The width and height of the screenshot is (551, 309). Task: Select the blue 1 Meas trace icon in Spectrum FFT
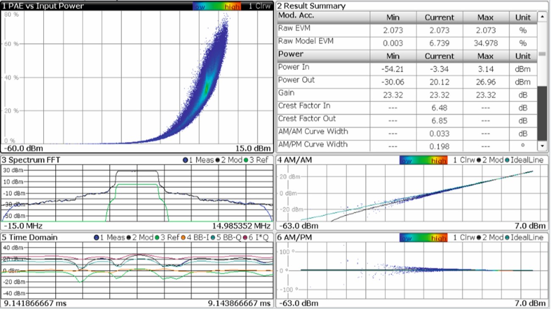coord(185,161)
